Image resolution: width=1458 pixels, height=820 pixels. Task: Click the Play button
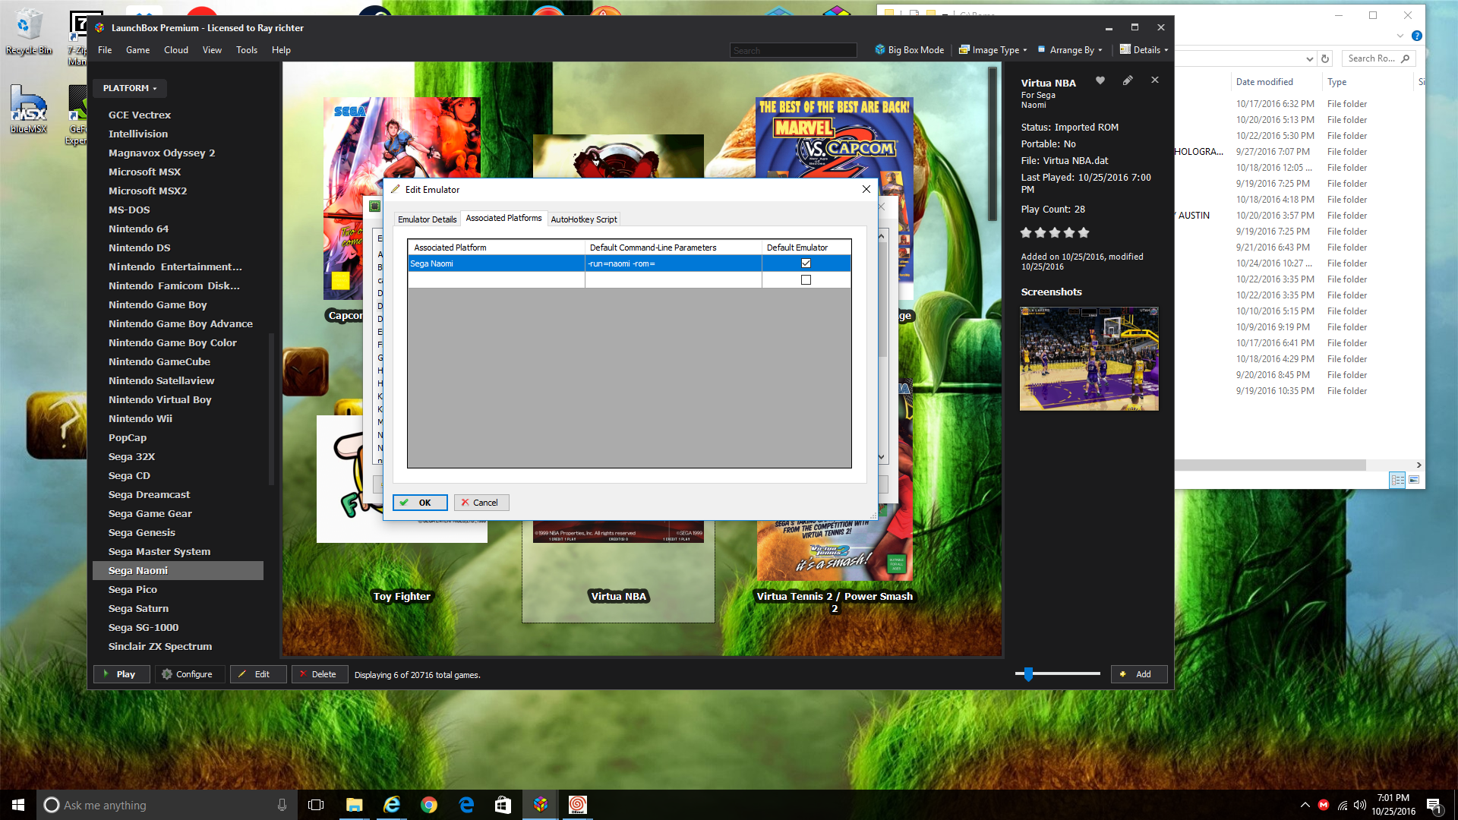121,674
